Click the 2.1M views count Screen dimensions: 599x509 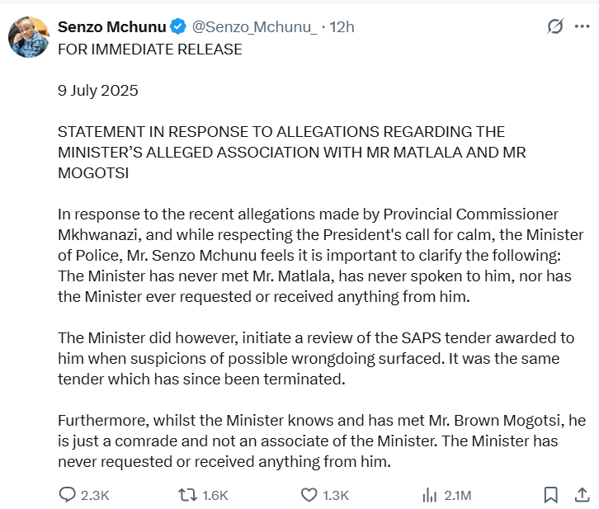point(457,495)
